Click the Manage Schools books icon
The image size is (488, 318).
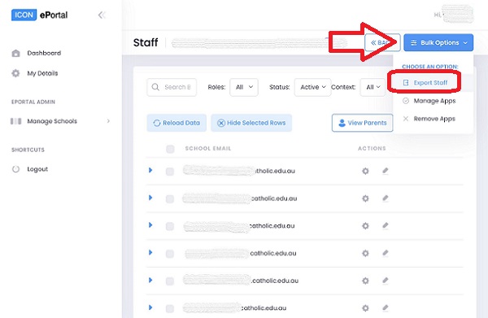point(16,121)
